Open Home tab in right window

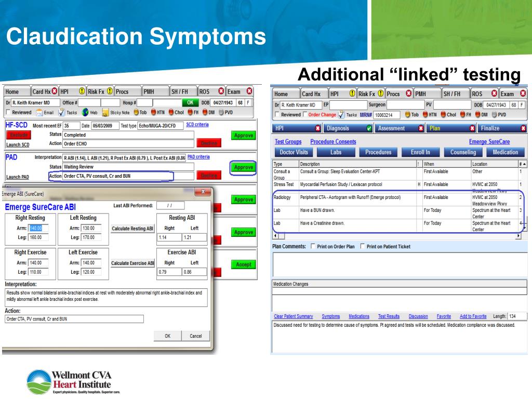(285, 94)
